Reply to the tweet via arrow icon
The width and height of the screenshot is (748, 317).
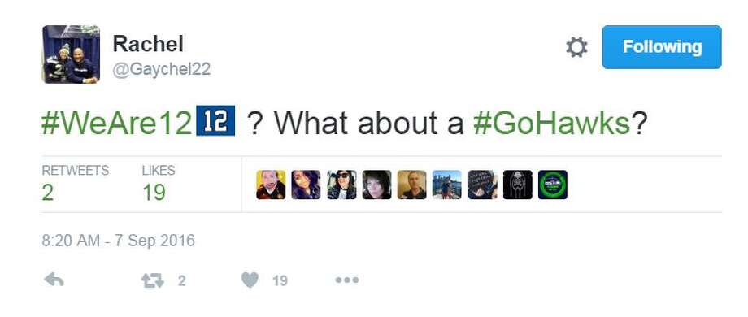[54, 280]
